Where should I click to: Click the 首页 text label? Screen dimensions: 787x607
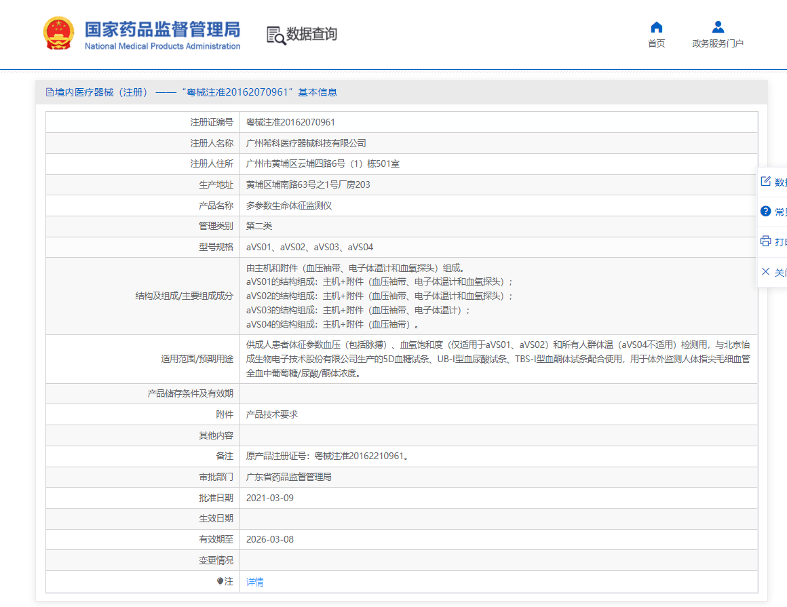(x=657, y=43)
